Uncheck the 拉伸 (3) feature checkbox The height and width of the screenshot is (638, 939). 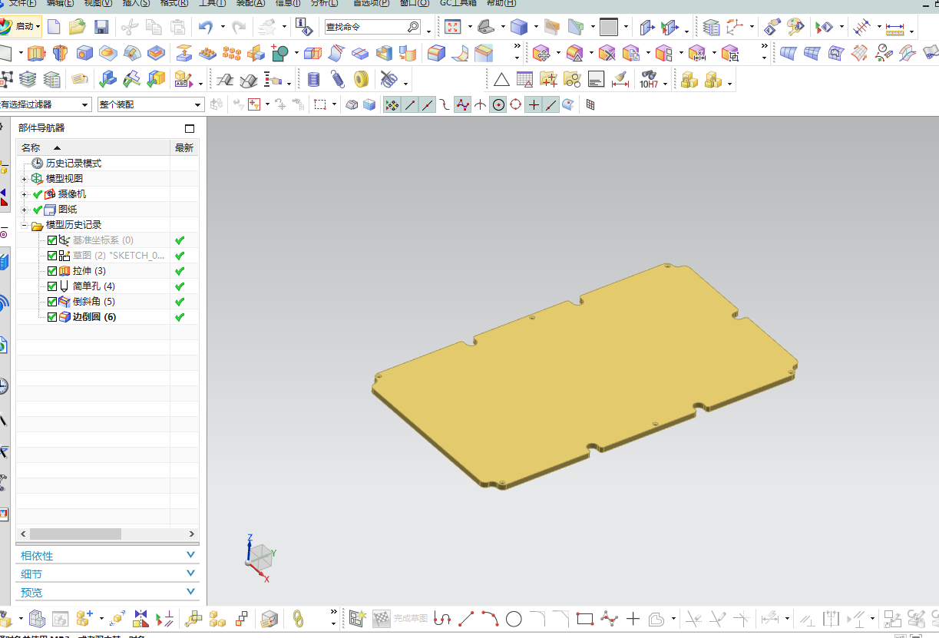[52, 271]
